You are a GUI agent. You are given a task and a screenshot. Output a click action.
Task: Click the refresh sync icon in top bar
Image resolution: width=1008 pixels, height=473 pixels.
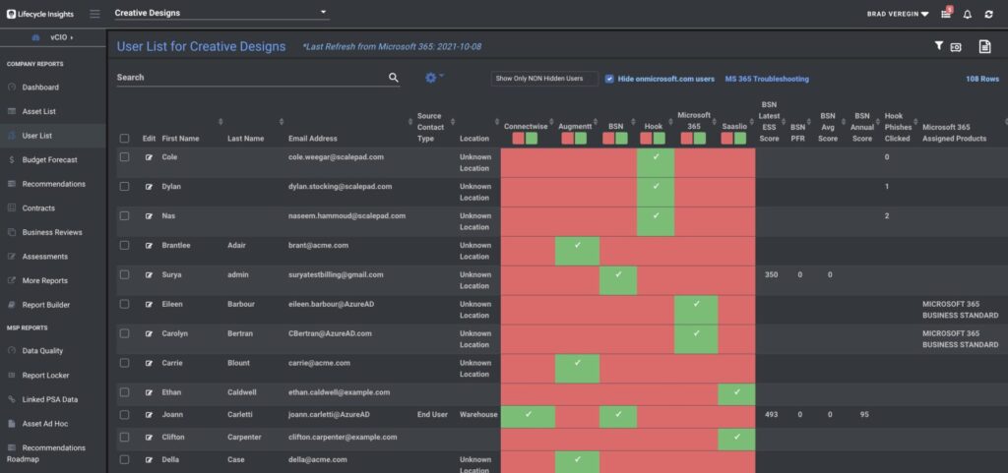pyautogui.click(x=988, y=14)
